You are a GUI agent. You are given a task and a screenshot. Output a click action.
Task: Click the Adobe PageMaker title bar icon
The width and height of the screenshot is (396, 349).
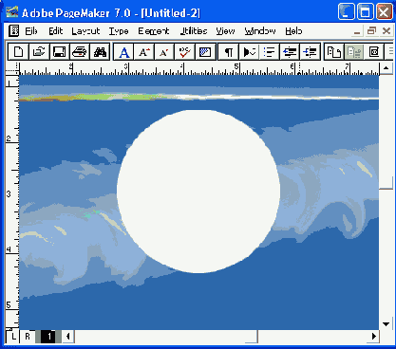tap(11, 12)
